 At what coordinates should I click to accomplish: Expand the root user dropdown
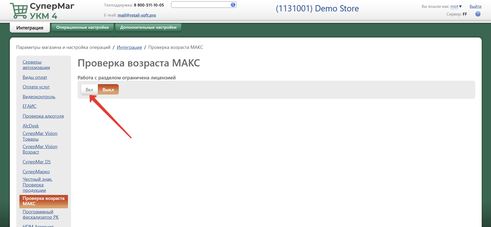click(456, 6)
